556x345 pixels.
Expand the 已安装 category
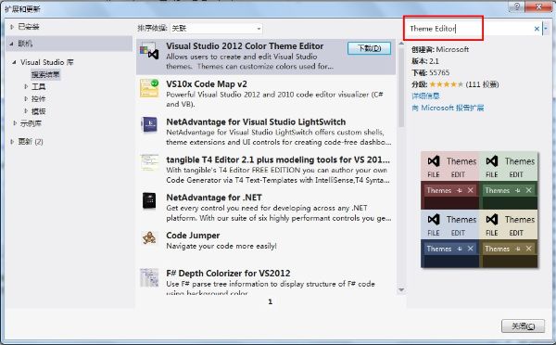(12, 27)
